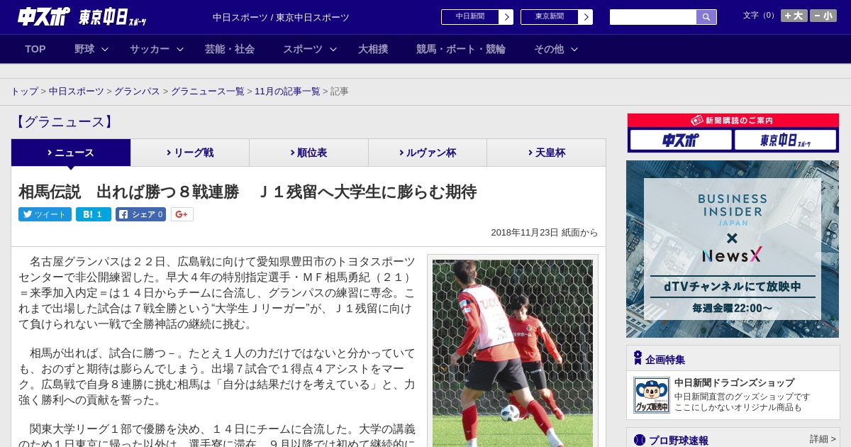Click the 東京中日スポーツ logo in the header

(x=113, y=17)
